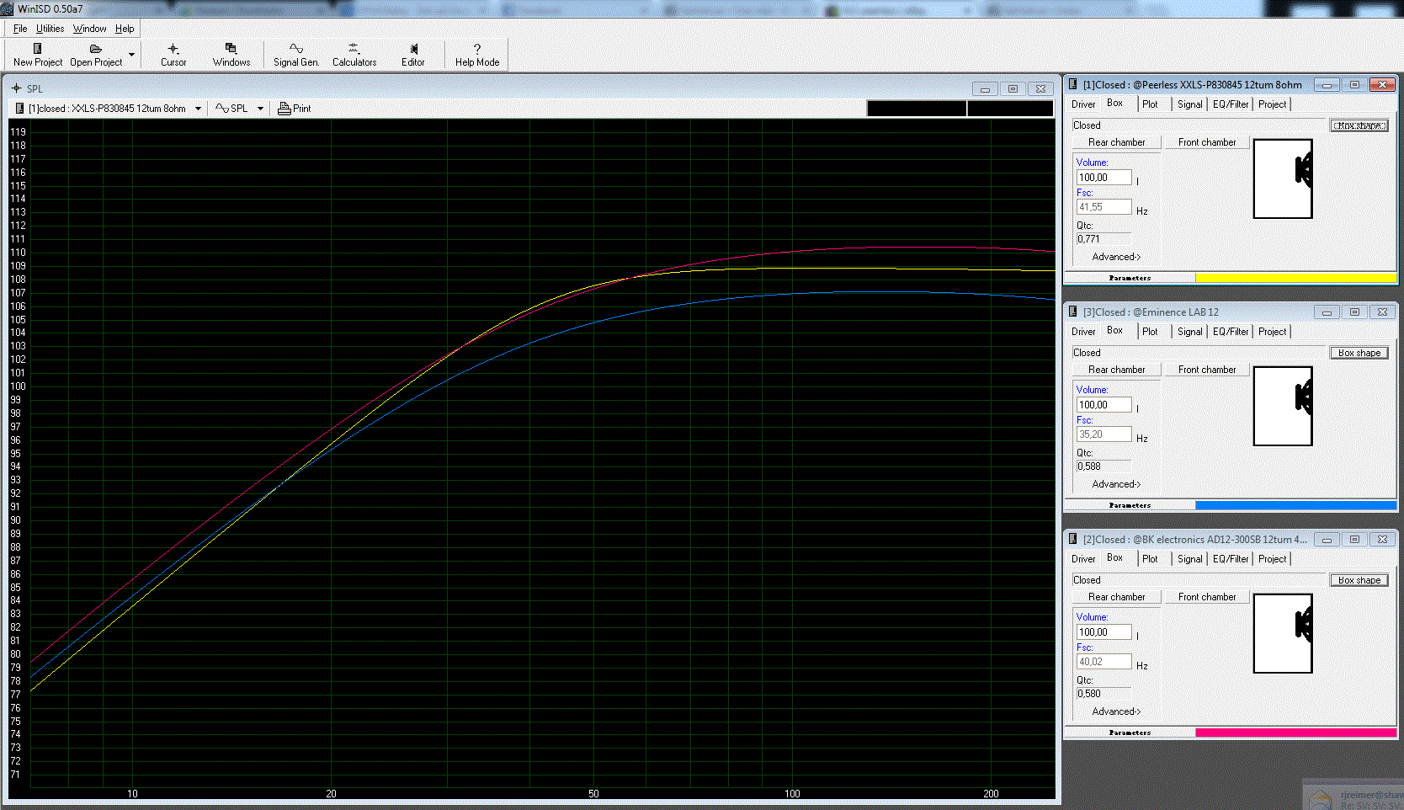
Task: Switch to EQ/Filter tab in Eminence window
Action: (x=1231, y=332)
